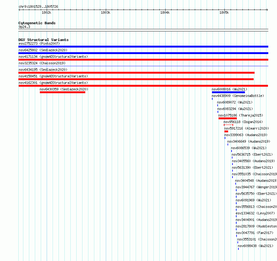
Task: Open nsv3235324 (Chaisson2019) variant label
Action: (42, 63)
